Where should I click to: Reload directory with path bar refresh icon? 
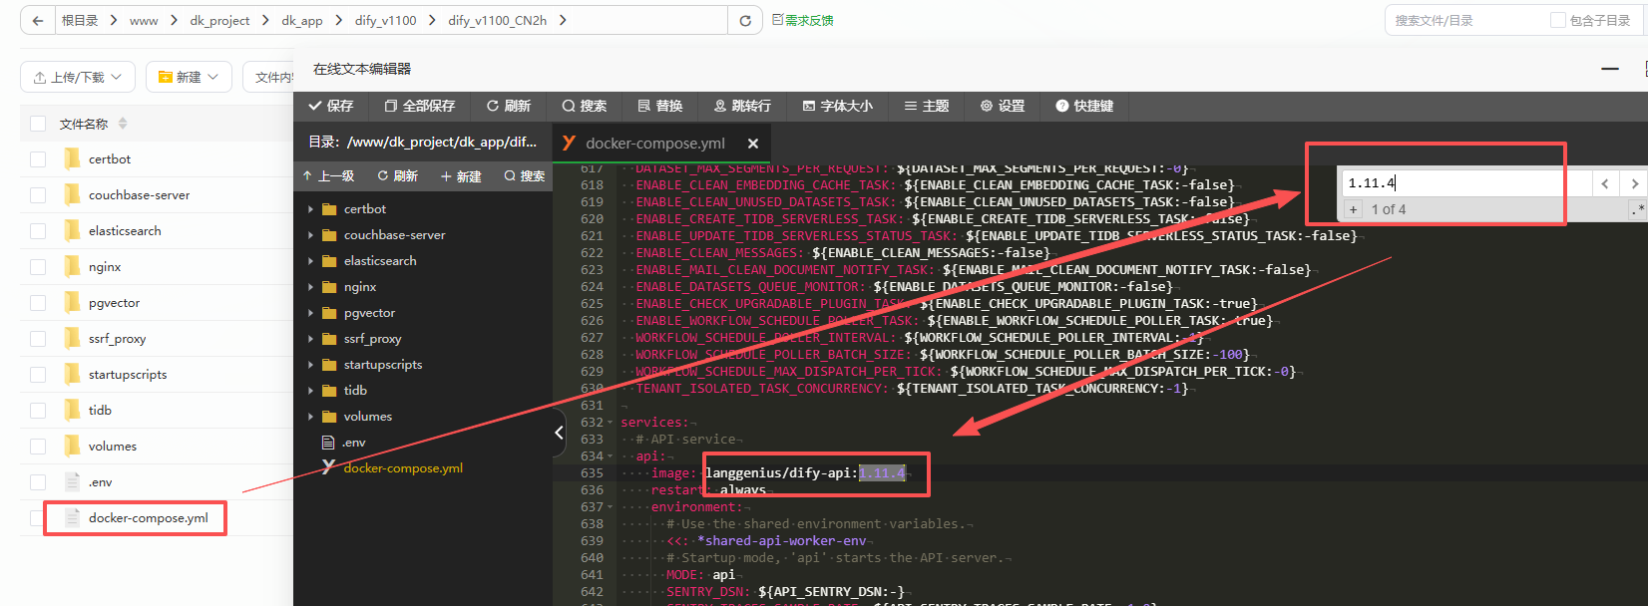(x=744, y=20)
